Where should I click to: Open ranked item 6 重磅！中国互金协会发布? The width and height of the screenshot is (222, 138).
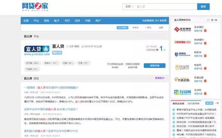pyautogui.click(x=196, y=130)
